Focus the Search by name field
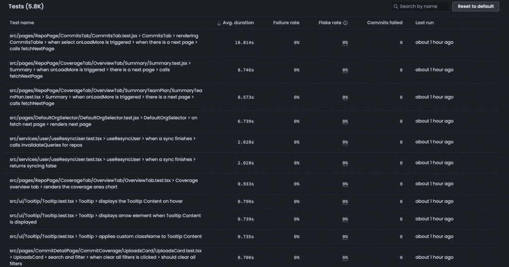The image size is (509, 267). pyautogui.click(x=420, y=6)
